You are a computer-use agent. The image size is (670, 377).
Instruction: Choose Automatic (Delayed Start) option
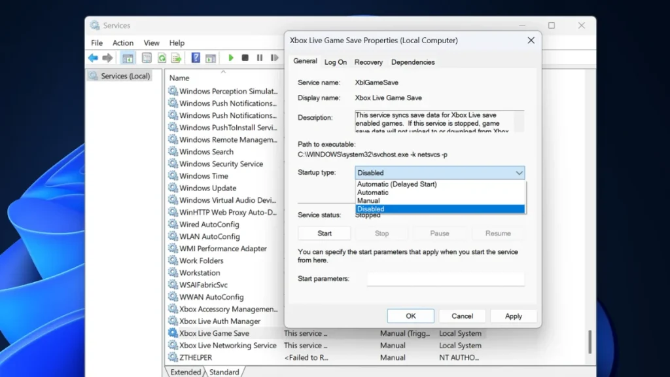440,184
